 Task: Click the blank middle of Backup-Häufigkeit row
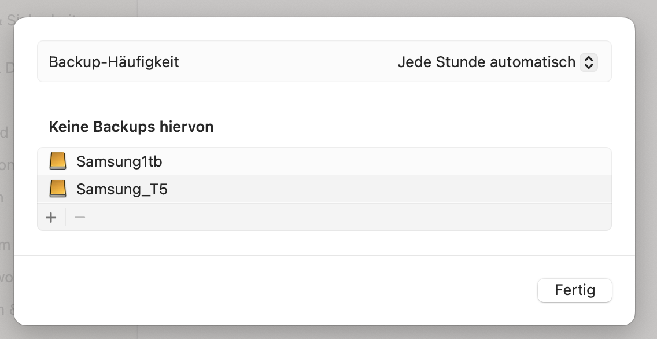(289, 62)
